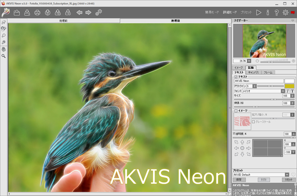Apply italic text style icon
This screenshot has height=196, width=297.
point(288,91)
